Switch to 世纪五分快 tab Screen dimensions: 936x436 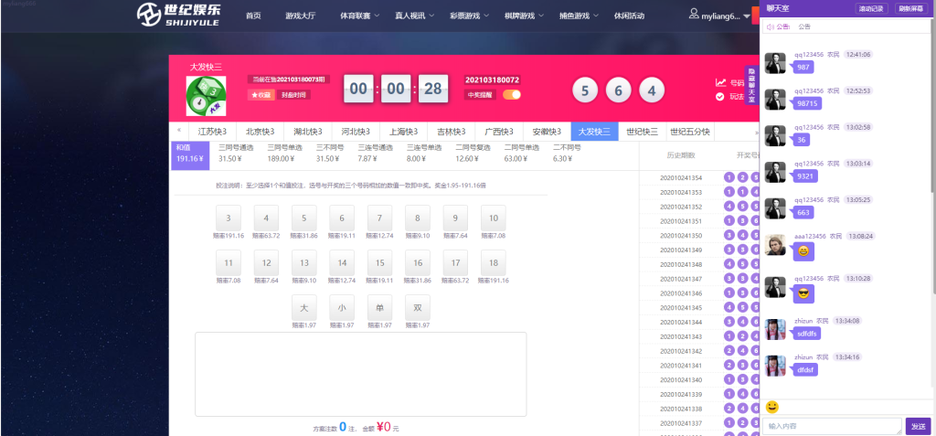pyautogui.click(x=690, y=132)
